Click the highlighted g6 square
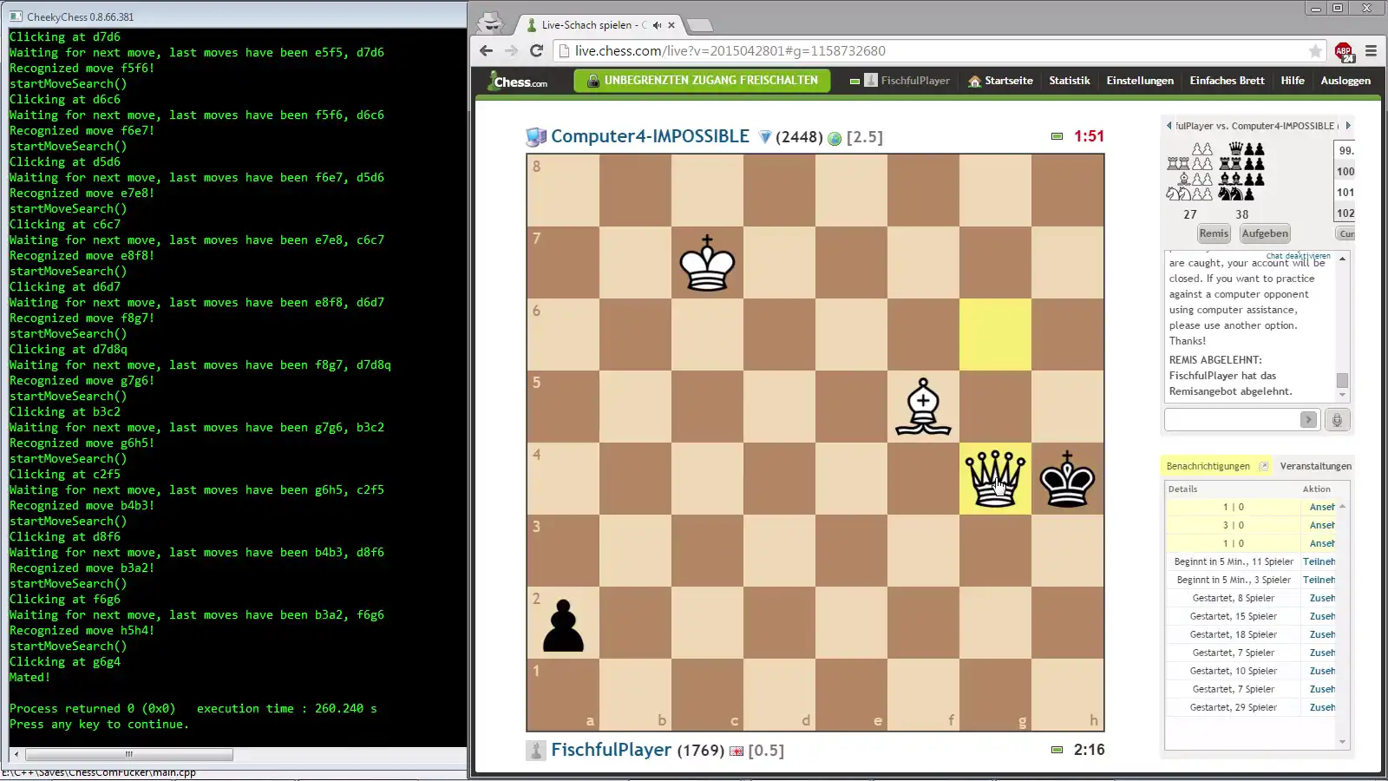1388x781 pixels. click(995, 335)
